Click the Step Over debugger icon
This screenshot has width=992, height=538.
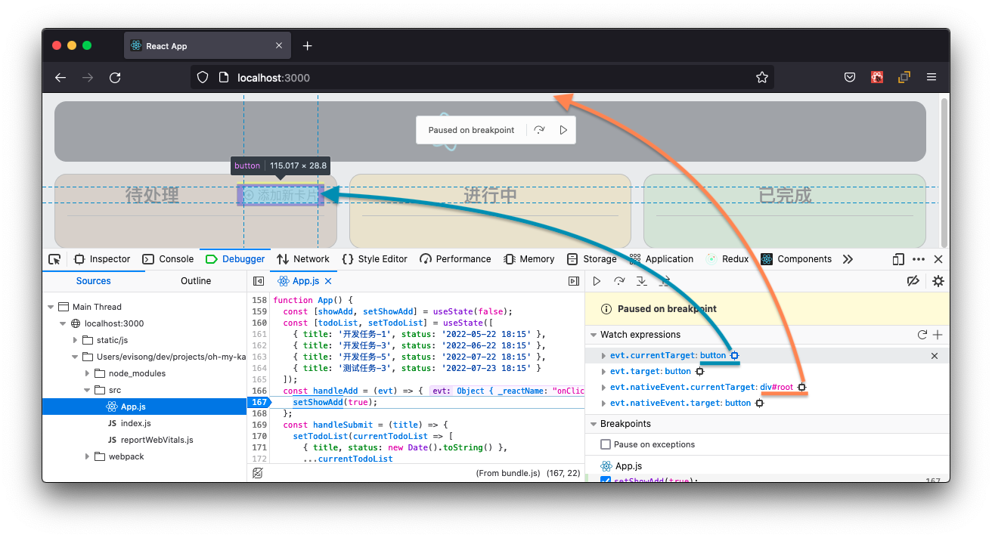(619, 281)
